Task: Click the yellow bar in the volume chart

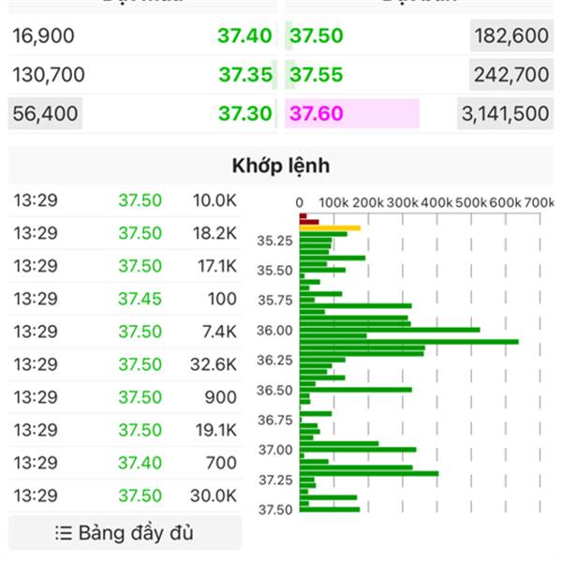Action: tap(330, 228)
